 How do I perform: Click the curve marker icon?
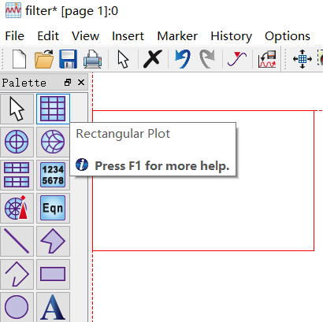[237, 59]
